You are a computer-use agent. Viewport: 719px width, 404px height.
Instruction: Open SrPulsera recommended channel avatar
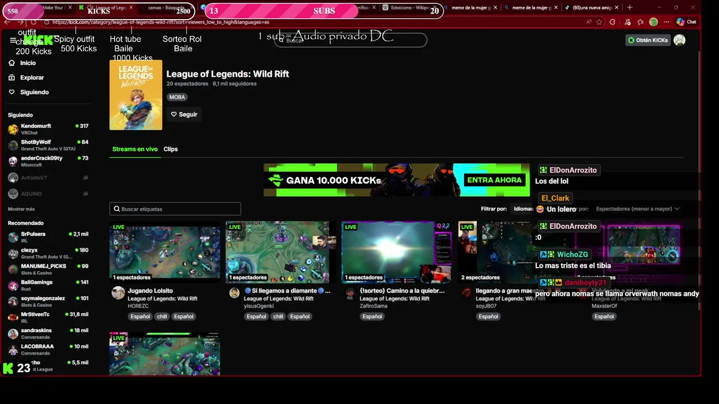(x=13, y=237)
